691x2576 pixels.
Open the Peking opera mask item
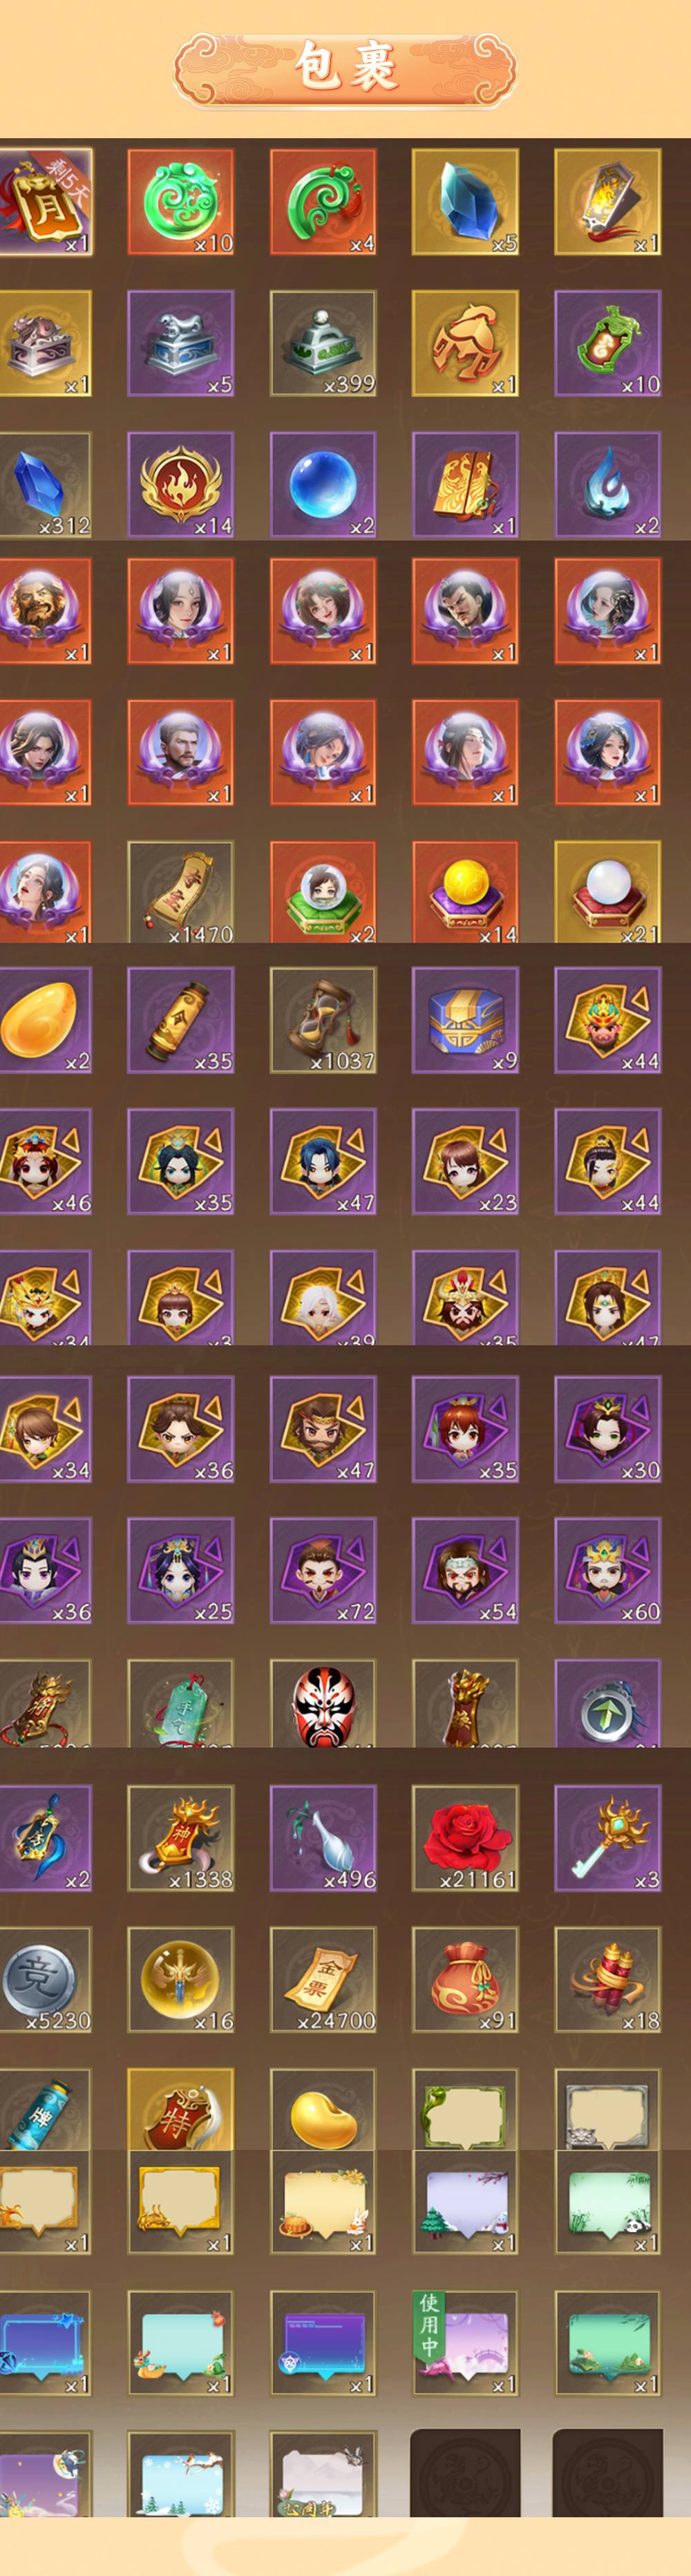tap(323, 1703)
